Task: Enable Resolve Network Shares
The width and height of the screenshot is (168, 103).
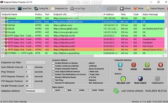Action: pos(53,77)
